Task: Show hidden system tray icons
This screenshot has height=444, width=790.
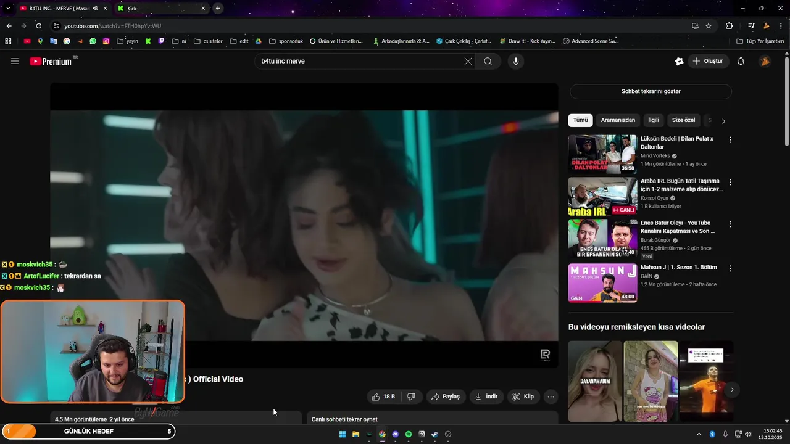Action: [x=699, y=434]
